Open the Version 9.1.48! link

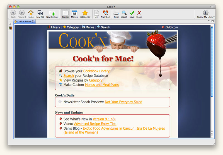104,119
